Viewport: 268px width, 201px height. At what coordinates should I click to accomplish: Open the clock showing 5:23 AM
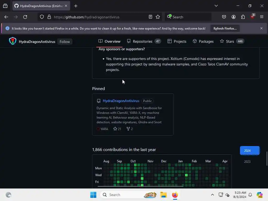point(240,195)
